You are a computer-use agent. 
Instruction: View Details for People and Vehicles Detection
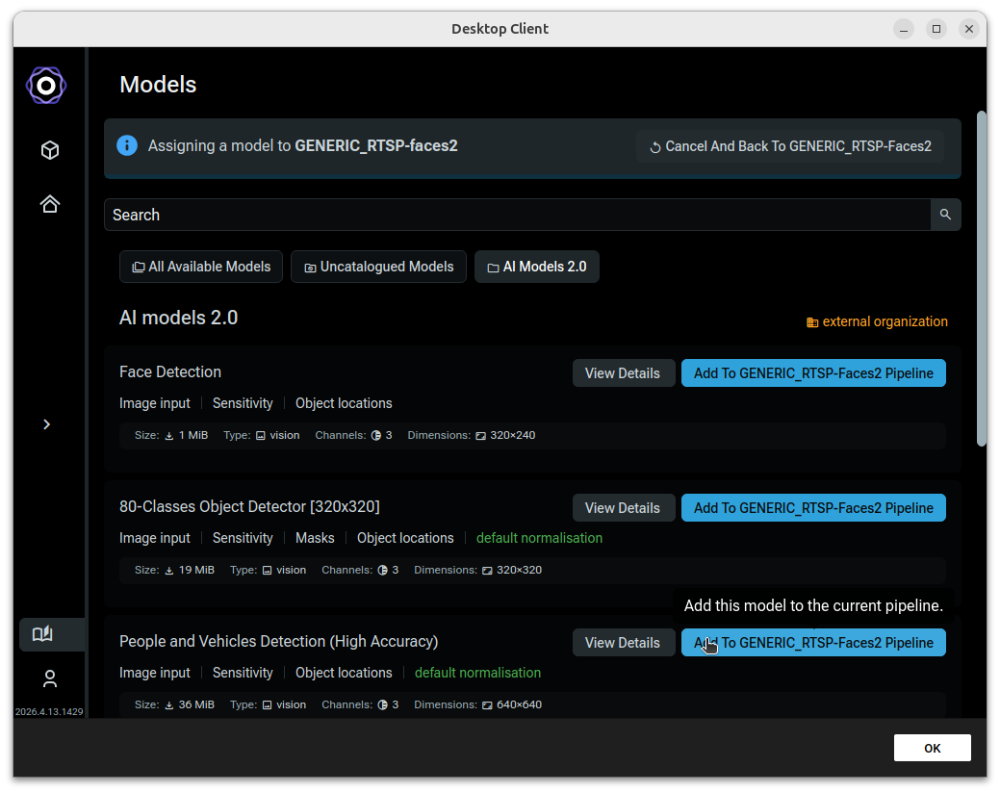click(623, 643)
